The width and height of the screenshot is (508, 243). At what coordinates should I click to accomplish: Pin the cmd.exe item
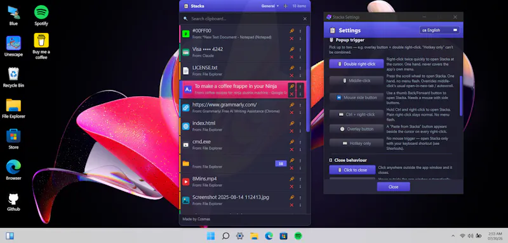(291, 142)
